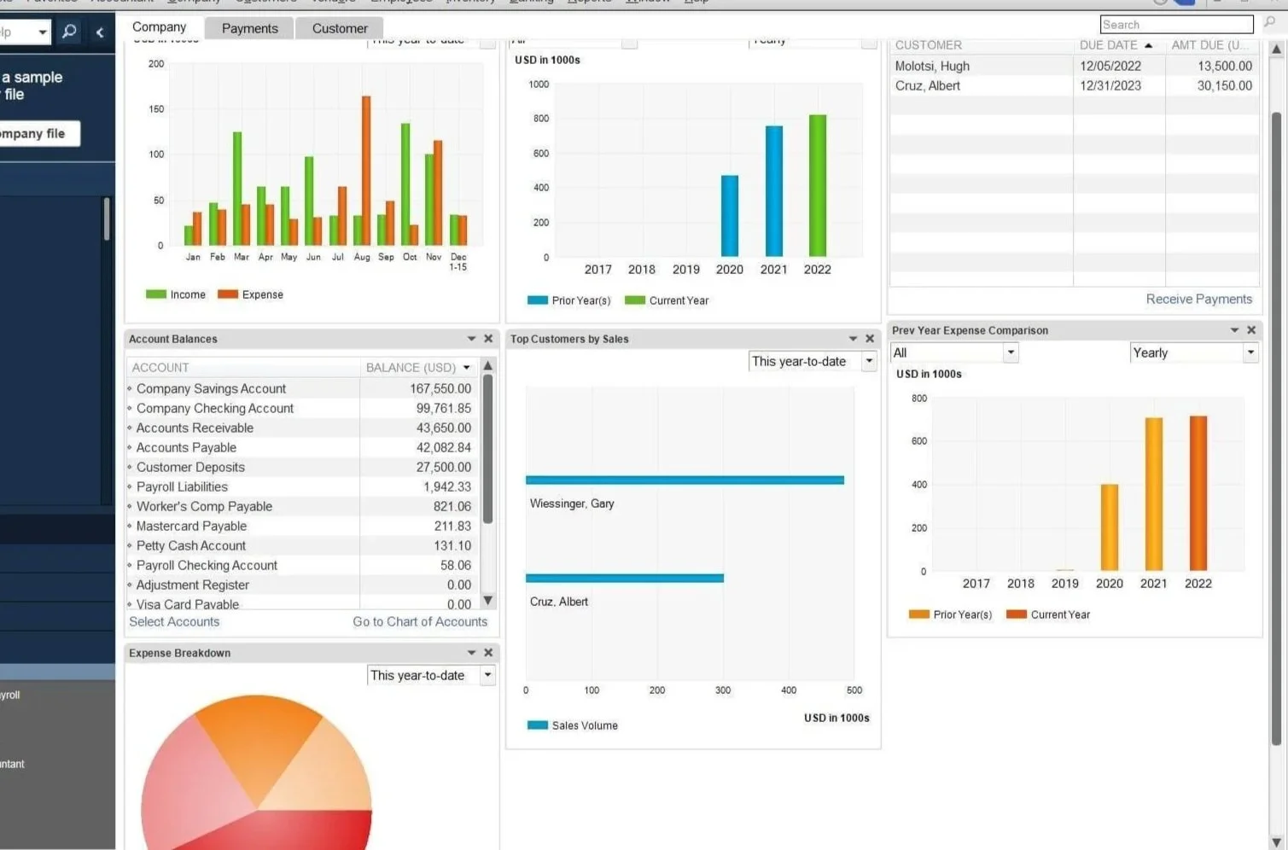
Task: Close the Expense Breakdown panel
Action: click(488, 653)
